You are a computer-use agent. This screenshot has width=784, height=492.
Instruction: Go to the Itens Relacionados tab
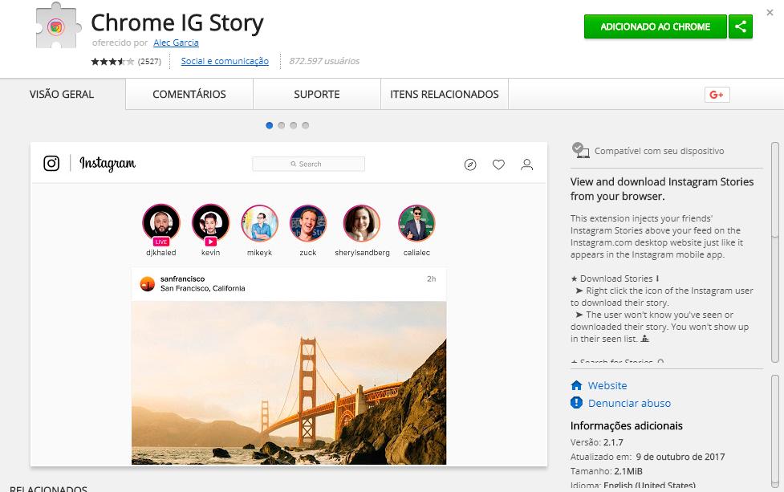[x=445, y=94]
